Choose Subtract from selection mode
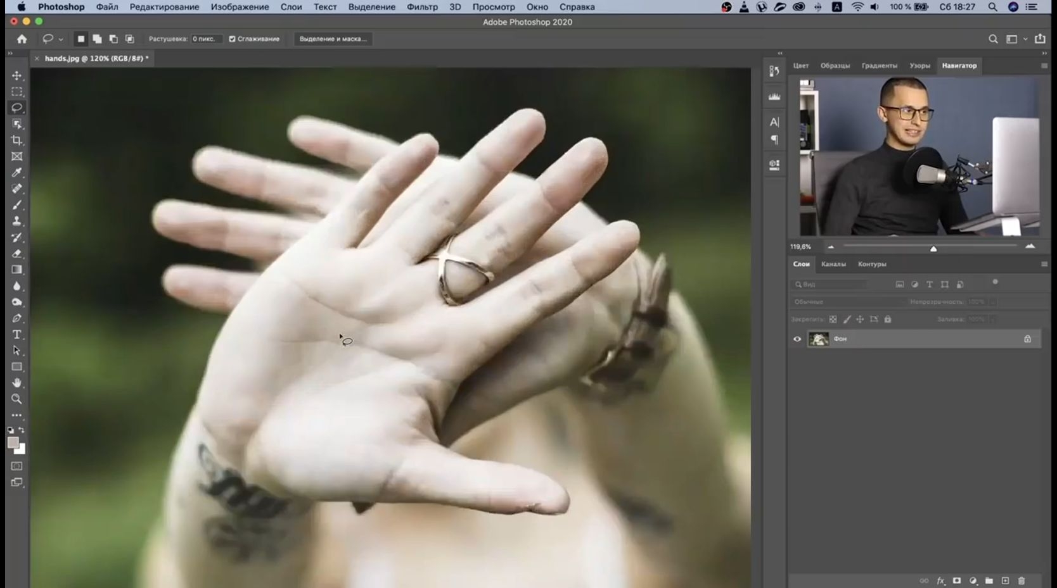The width and height of the screenshot is (1057, 588). click(x=113, y=39)
